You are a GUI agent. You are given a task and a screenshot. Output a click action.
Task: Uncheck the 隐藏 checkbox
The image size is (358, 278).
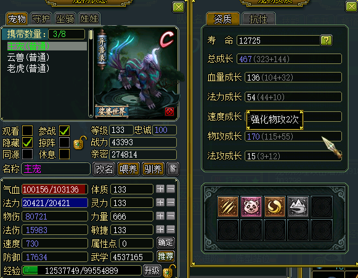point(27,143)
